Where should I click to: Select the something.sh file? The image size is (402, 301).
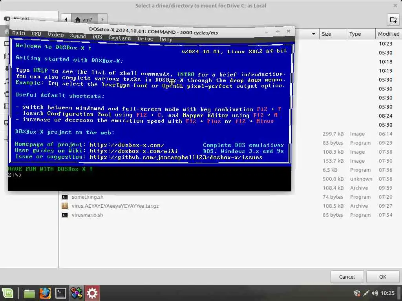point(88,197)
